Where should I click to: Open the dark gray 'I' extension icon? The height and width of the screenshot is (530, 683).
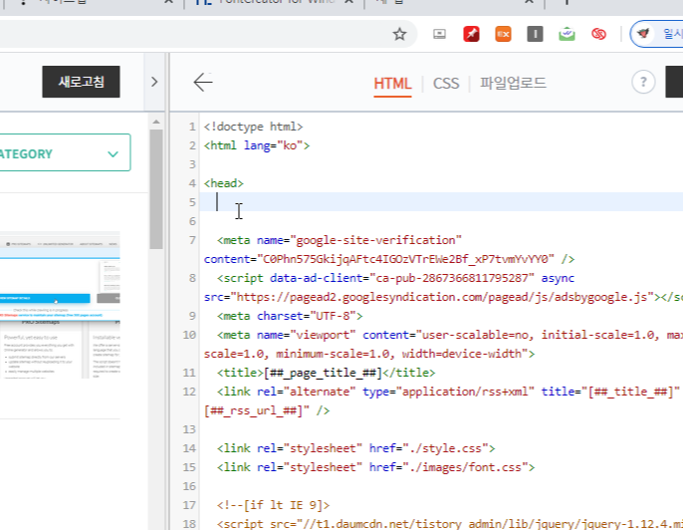535,34
